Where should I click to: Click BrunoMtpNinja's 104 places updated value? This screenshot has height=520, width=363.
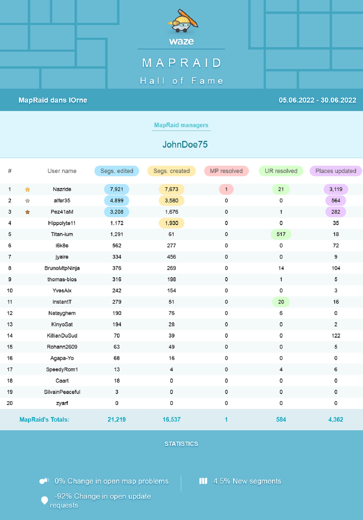[336, 268]
